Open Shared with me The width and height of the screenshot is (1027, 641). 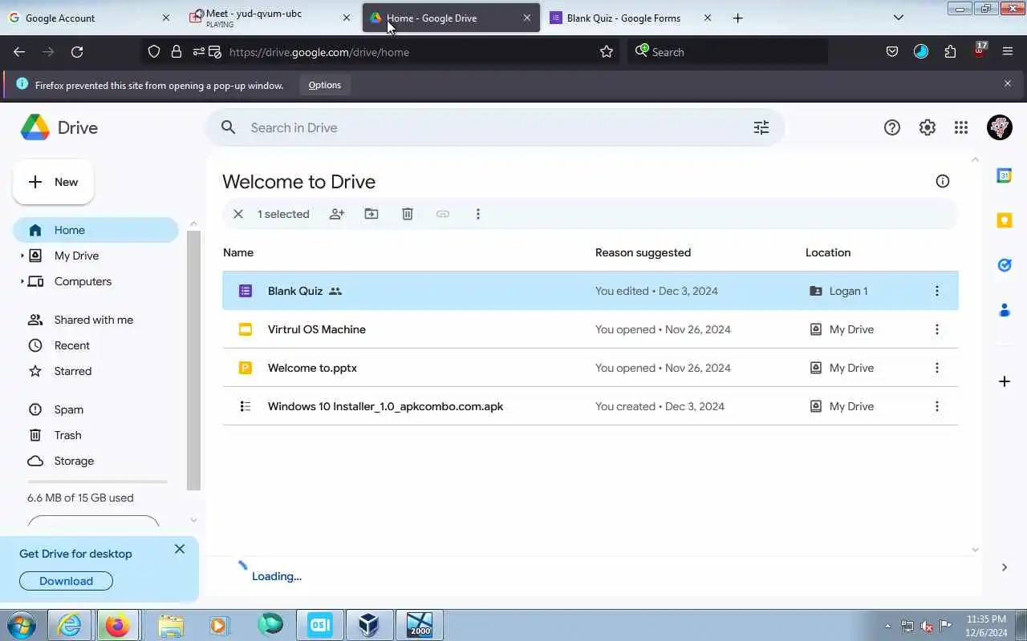coord(94,320)
